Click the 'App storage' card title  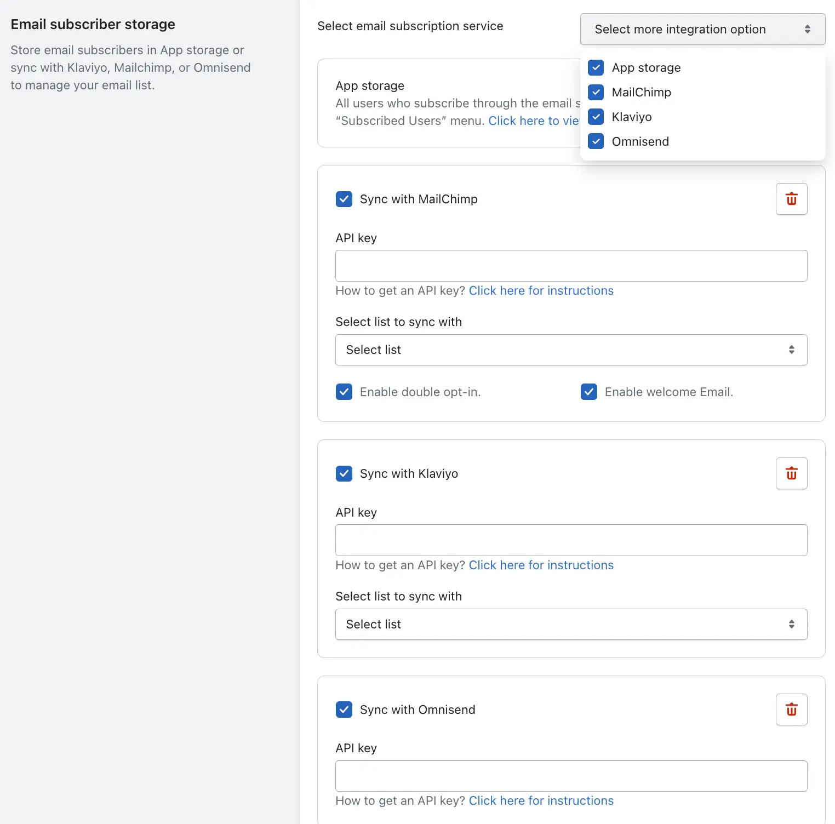pos(370,85)
